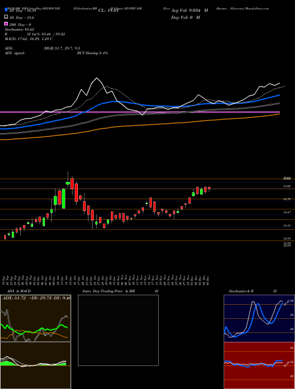Click the 'Intra Day Trading Price & MRSI' title
Screen dimensions: 295x389
point(120,291)
